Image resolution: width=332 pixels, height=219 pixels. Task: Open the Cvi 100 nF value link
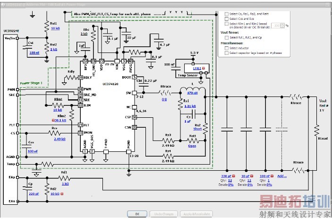tap(34, 53)
